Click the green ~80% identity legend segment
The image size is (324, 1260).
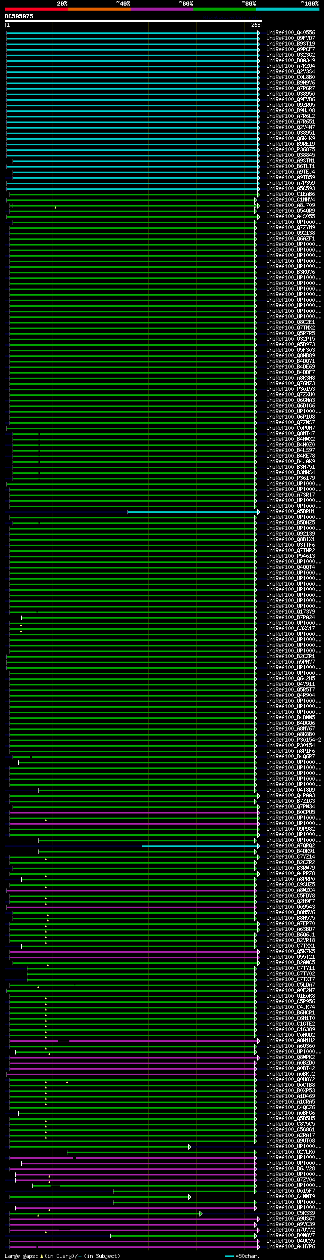224,9
